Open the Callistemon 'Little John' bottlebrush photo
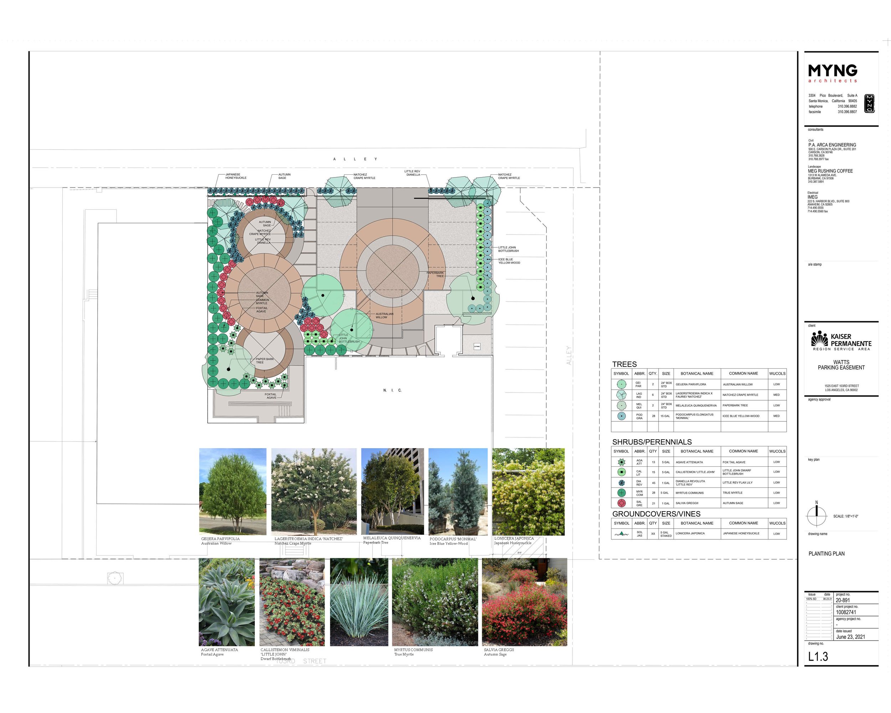This screenshot has height=713, width=891. [292, 602]
